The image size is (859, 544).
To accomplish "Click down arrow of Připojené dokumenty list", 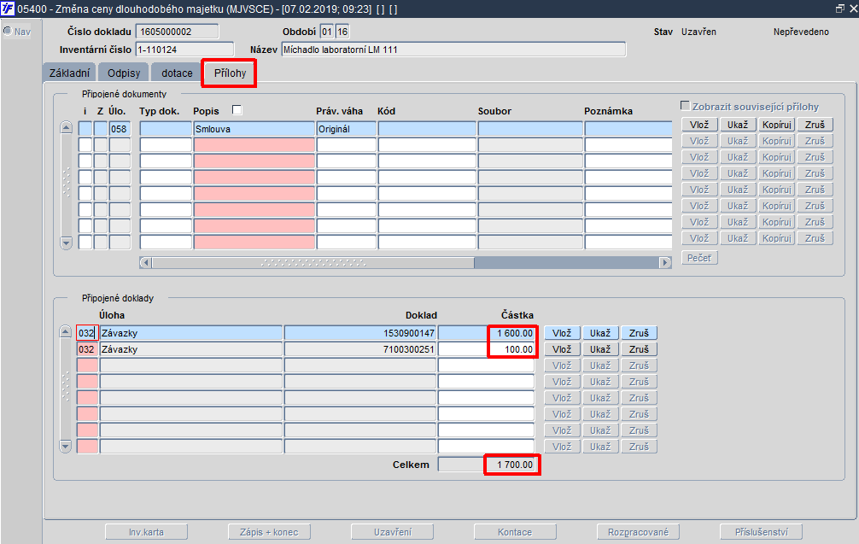I will (67, 243).
